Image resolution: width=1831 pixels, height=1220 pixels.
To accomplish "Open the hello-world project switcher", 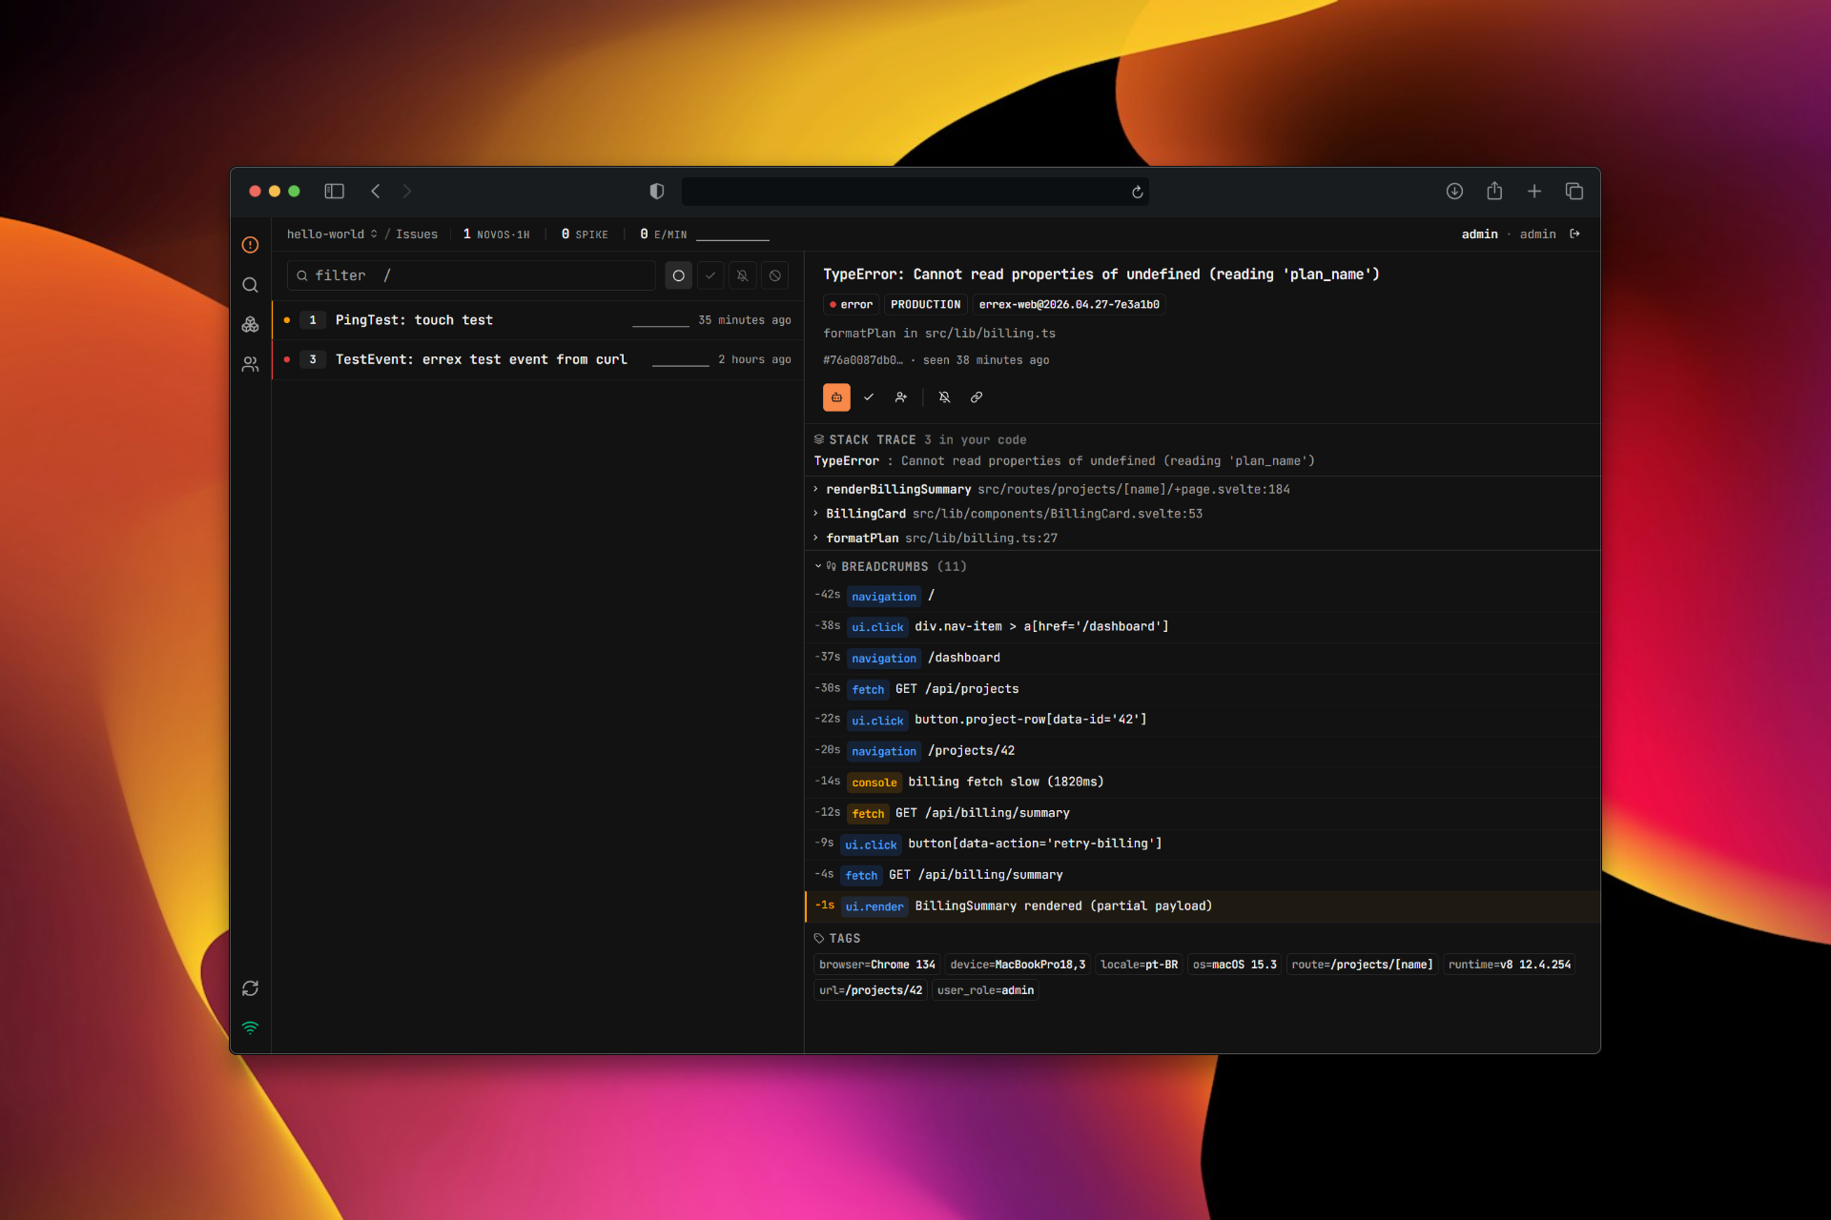I will [332, 234].
